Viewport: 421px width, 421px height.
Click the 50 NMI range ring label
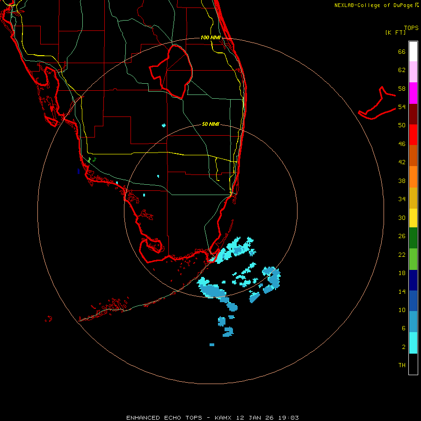[210, 124]
